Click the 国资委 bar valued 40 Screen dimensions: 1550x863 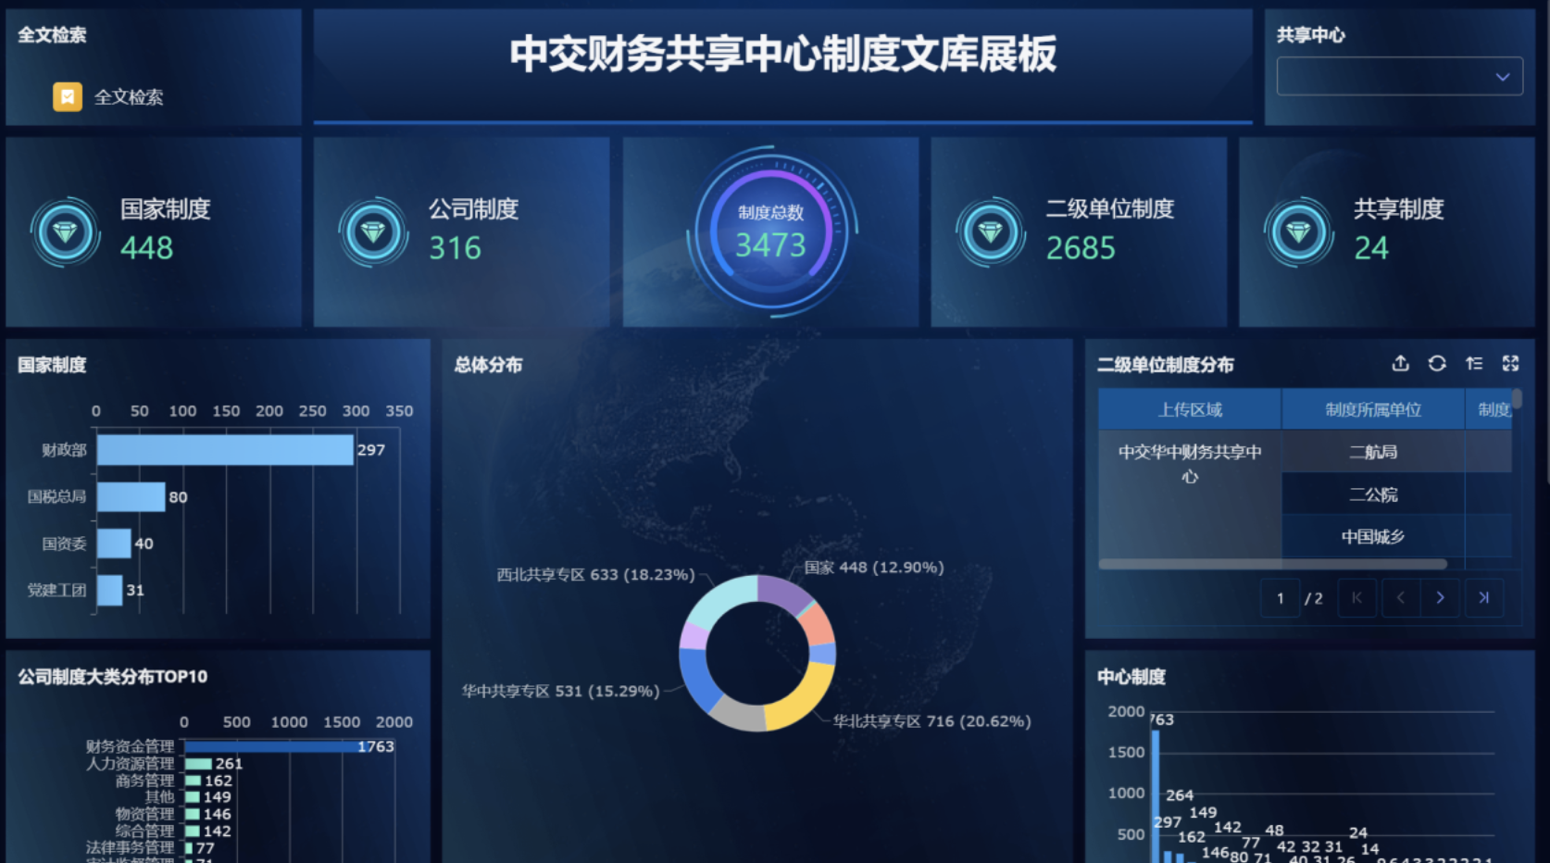(x=114, y=544)
